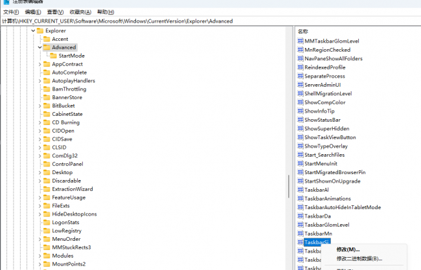
Task: Select the StartShownOnUpgrade value
Action: click(x=332, y=181)
